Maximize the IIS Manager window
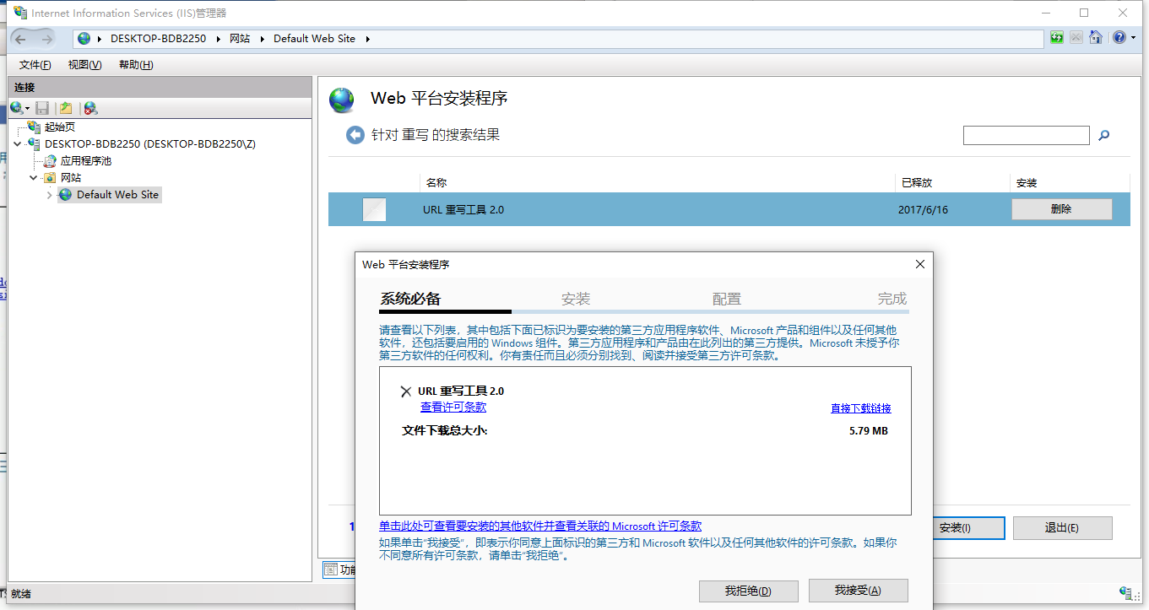This screenshot has width=1149, height=610. point(1084,13)
